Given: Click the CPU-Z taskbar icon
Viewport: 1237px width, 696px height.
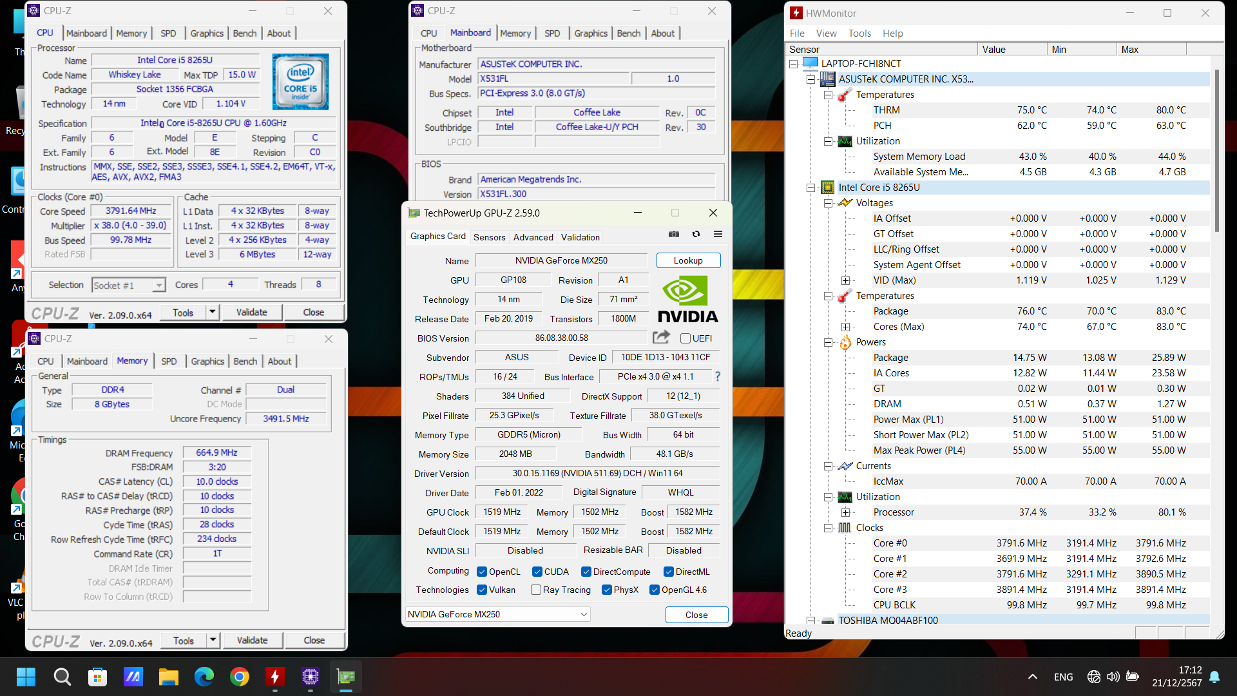Looking at the screenshot, I should [x=311, y=677].
